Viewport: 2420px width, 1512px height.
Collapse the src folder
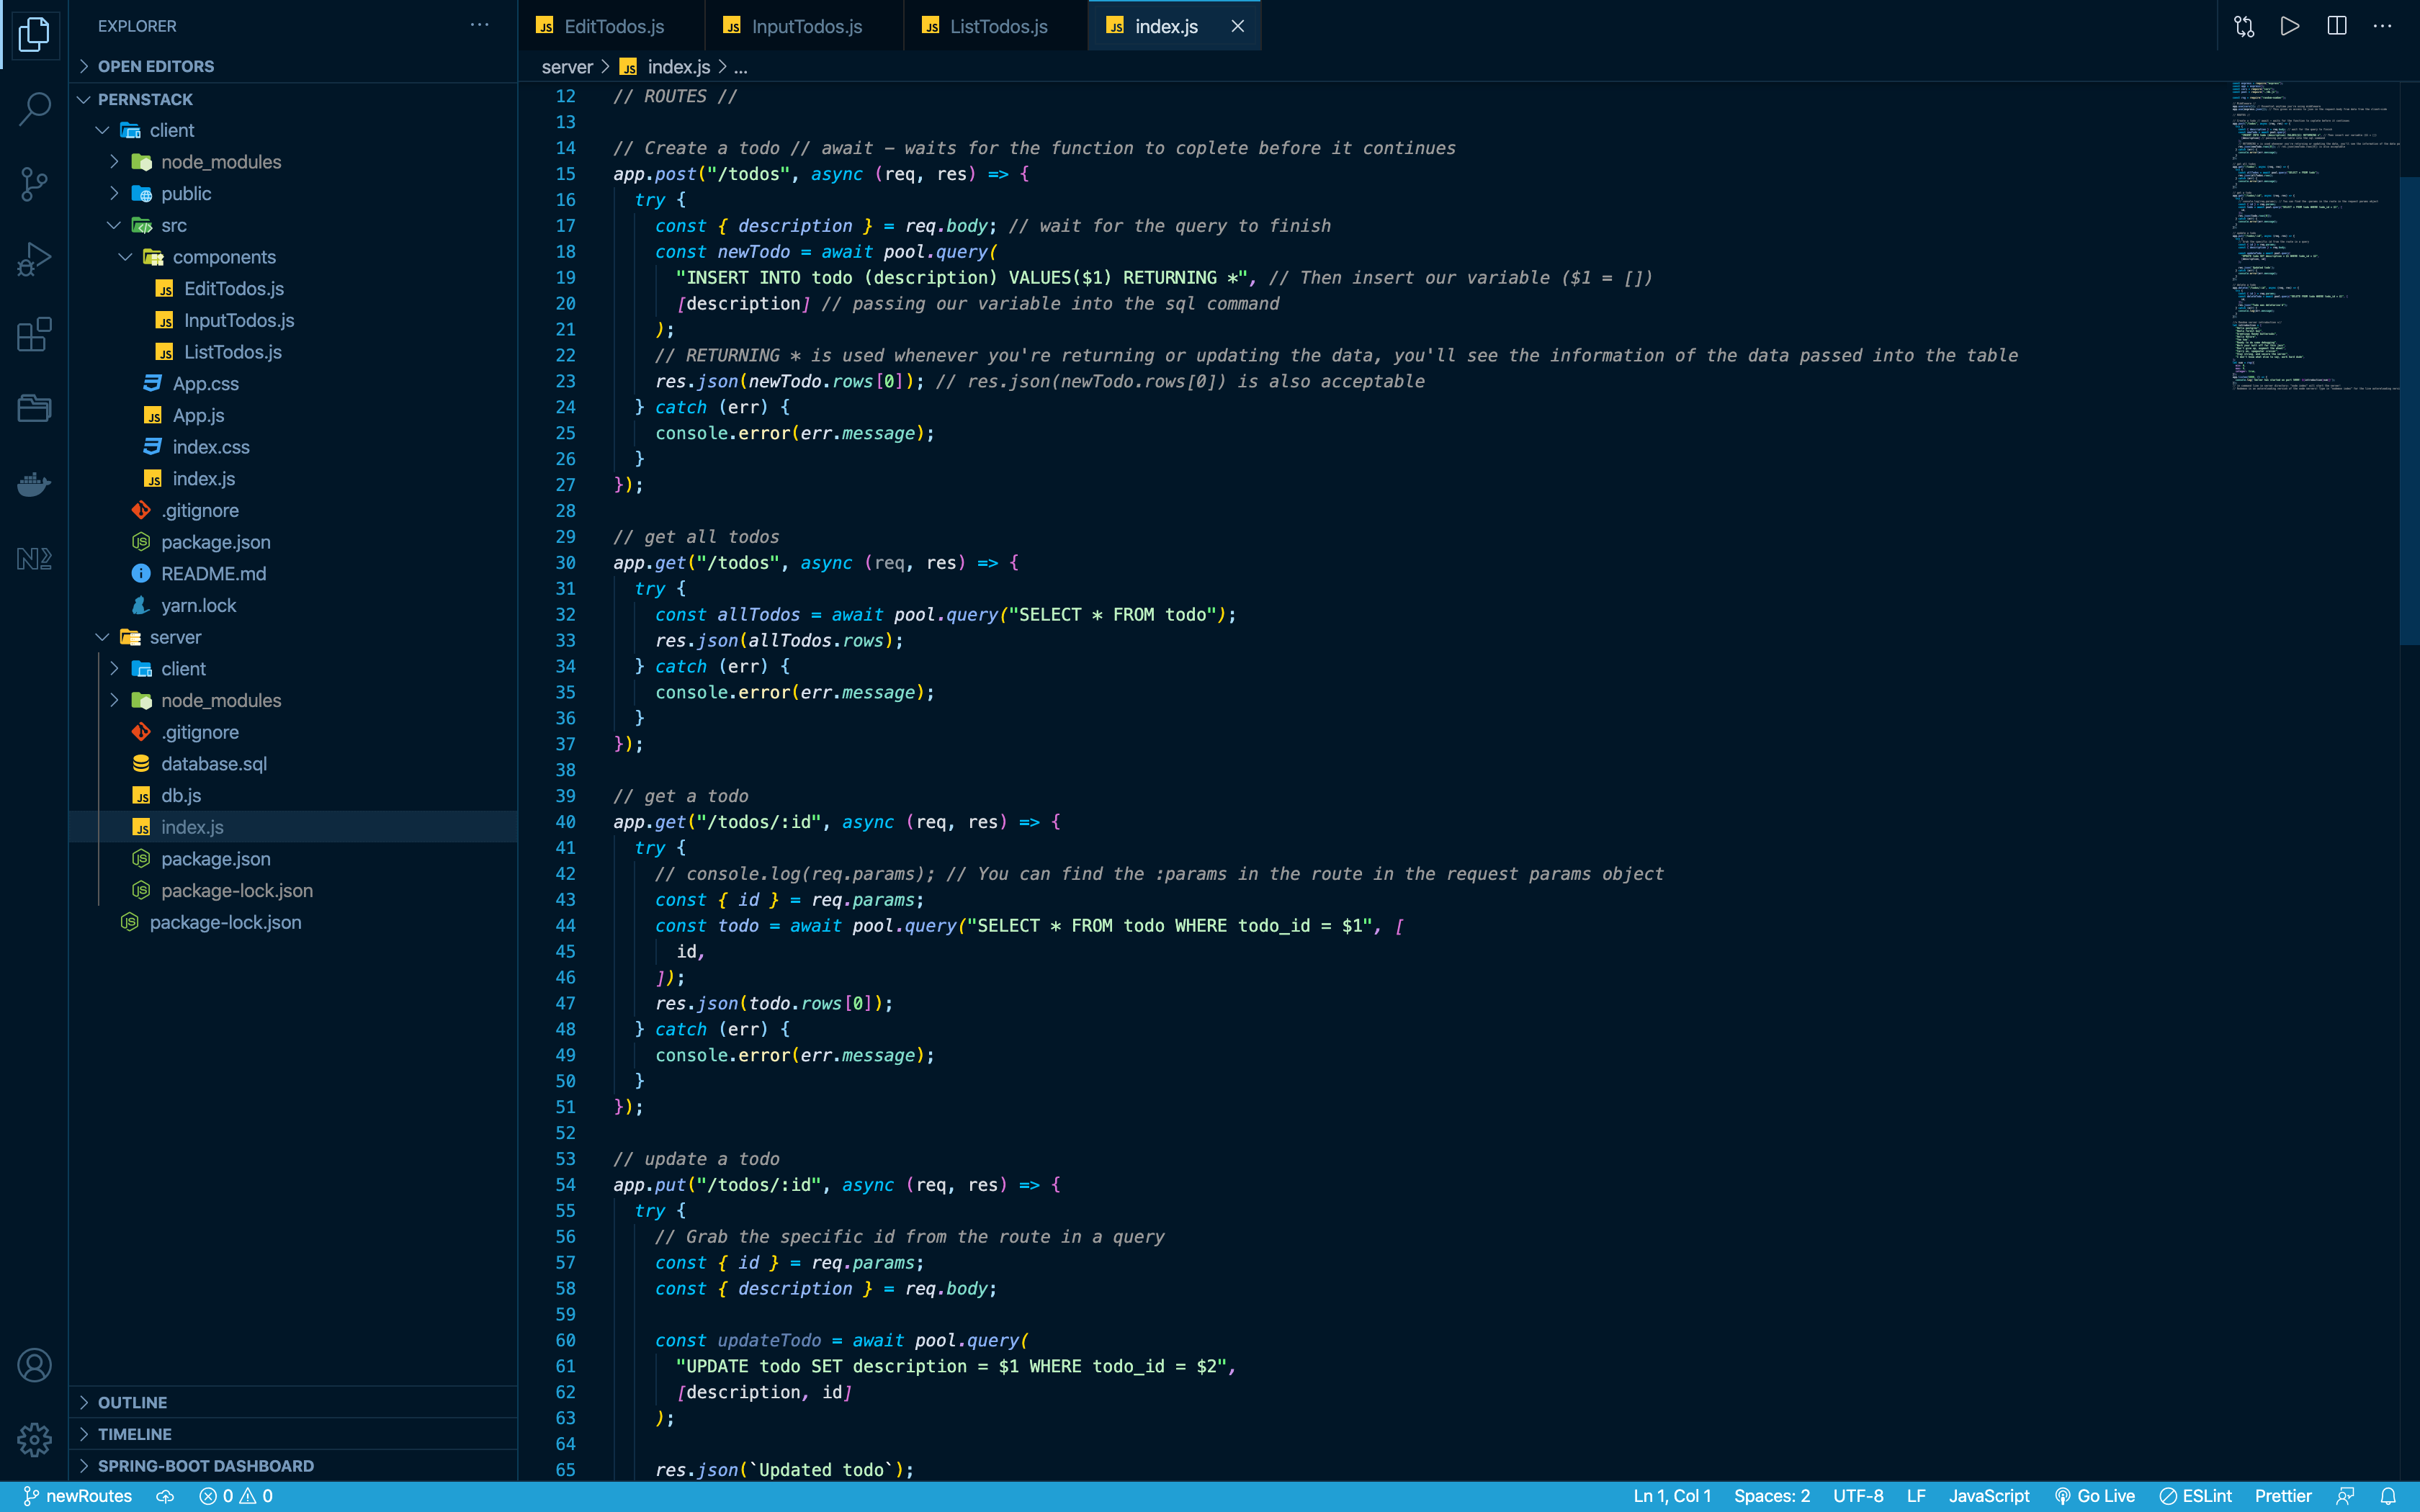point(293,225)
